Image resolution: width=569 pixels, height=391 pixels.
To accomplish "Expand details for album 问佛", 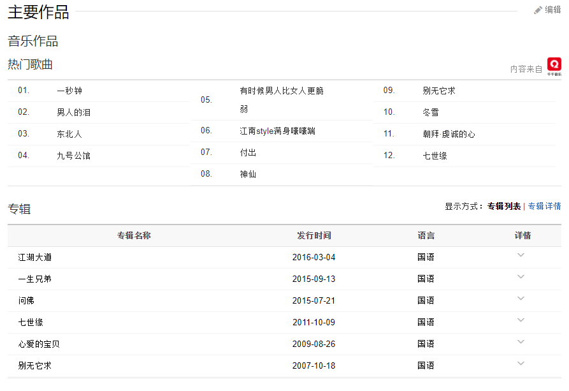I will click(521, 299).
